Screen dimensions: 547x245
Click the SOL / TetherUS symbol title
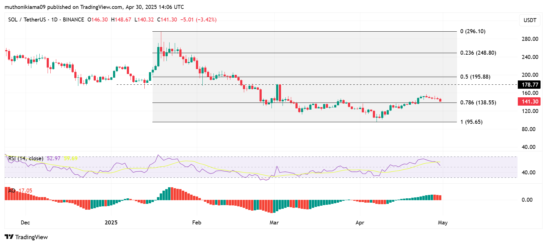click(27, 20)
